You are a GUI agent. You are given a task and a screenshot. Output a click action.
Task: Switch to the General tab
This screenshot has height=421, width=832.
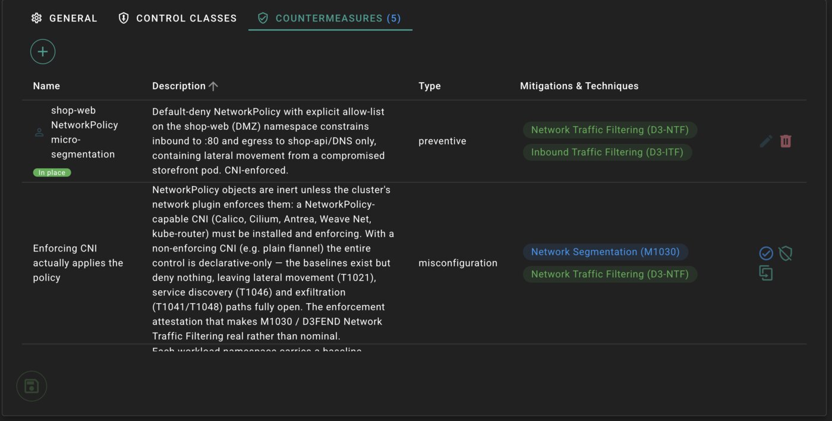click(x=64, y=18)
